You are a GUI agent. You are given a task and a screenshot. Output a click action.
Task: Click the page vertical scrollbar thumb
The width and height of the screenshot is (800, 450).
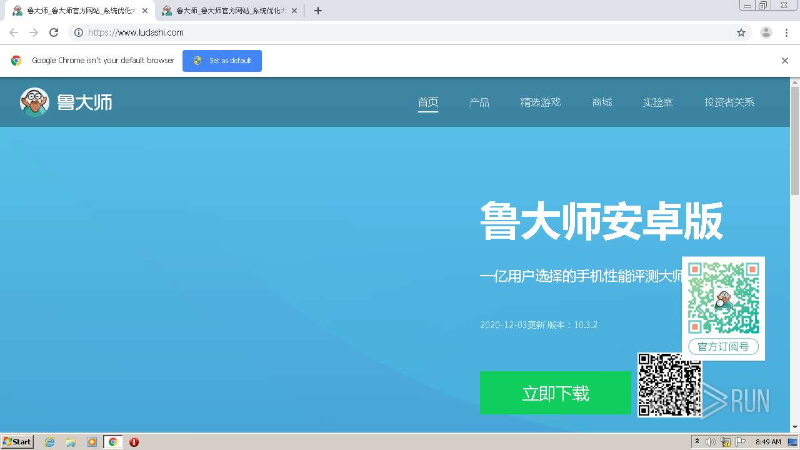tap(795, 141)
